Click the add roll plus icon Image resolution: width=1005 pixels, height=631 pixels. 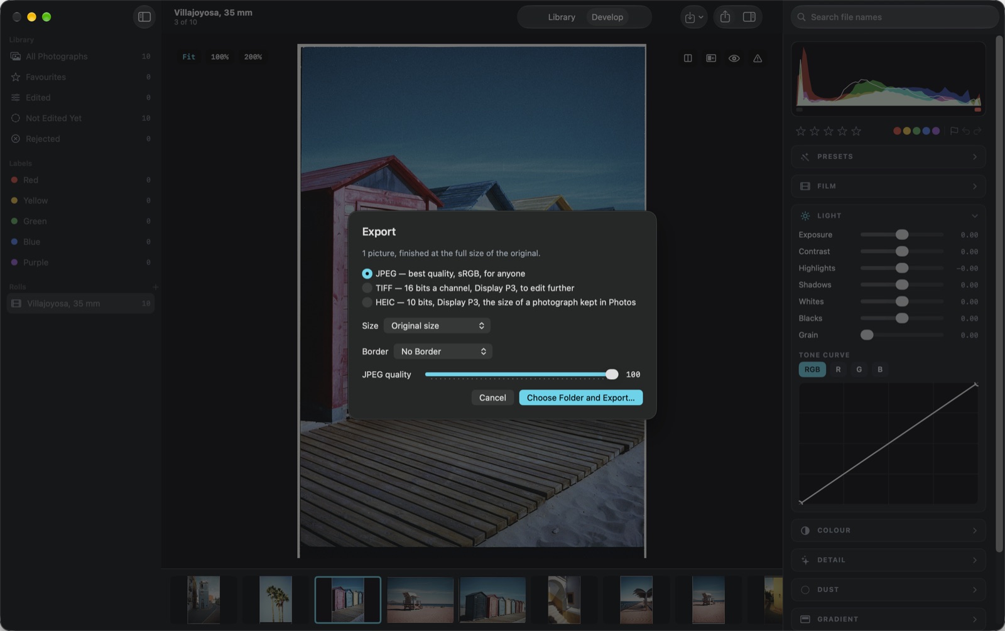tap(155, 287)
